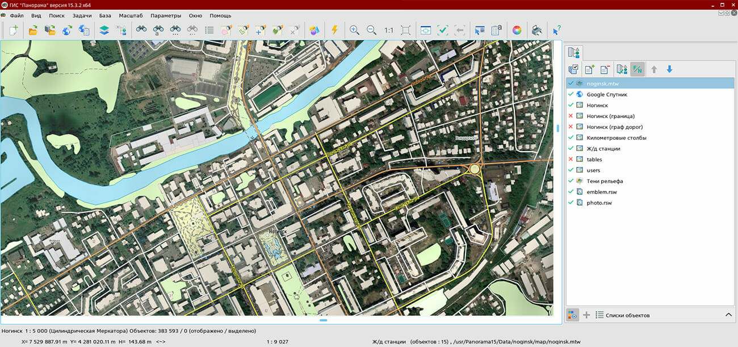
Task: Turn on the tables layer checkmark
Action: click(571, 160)
